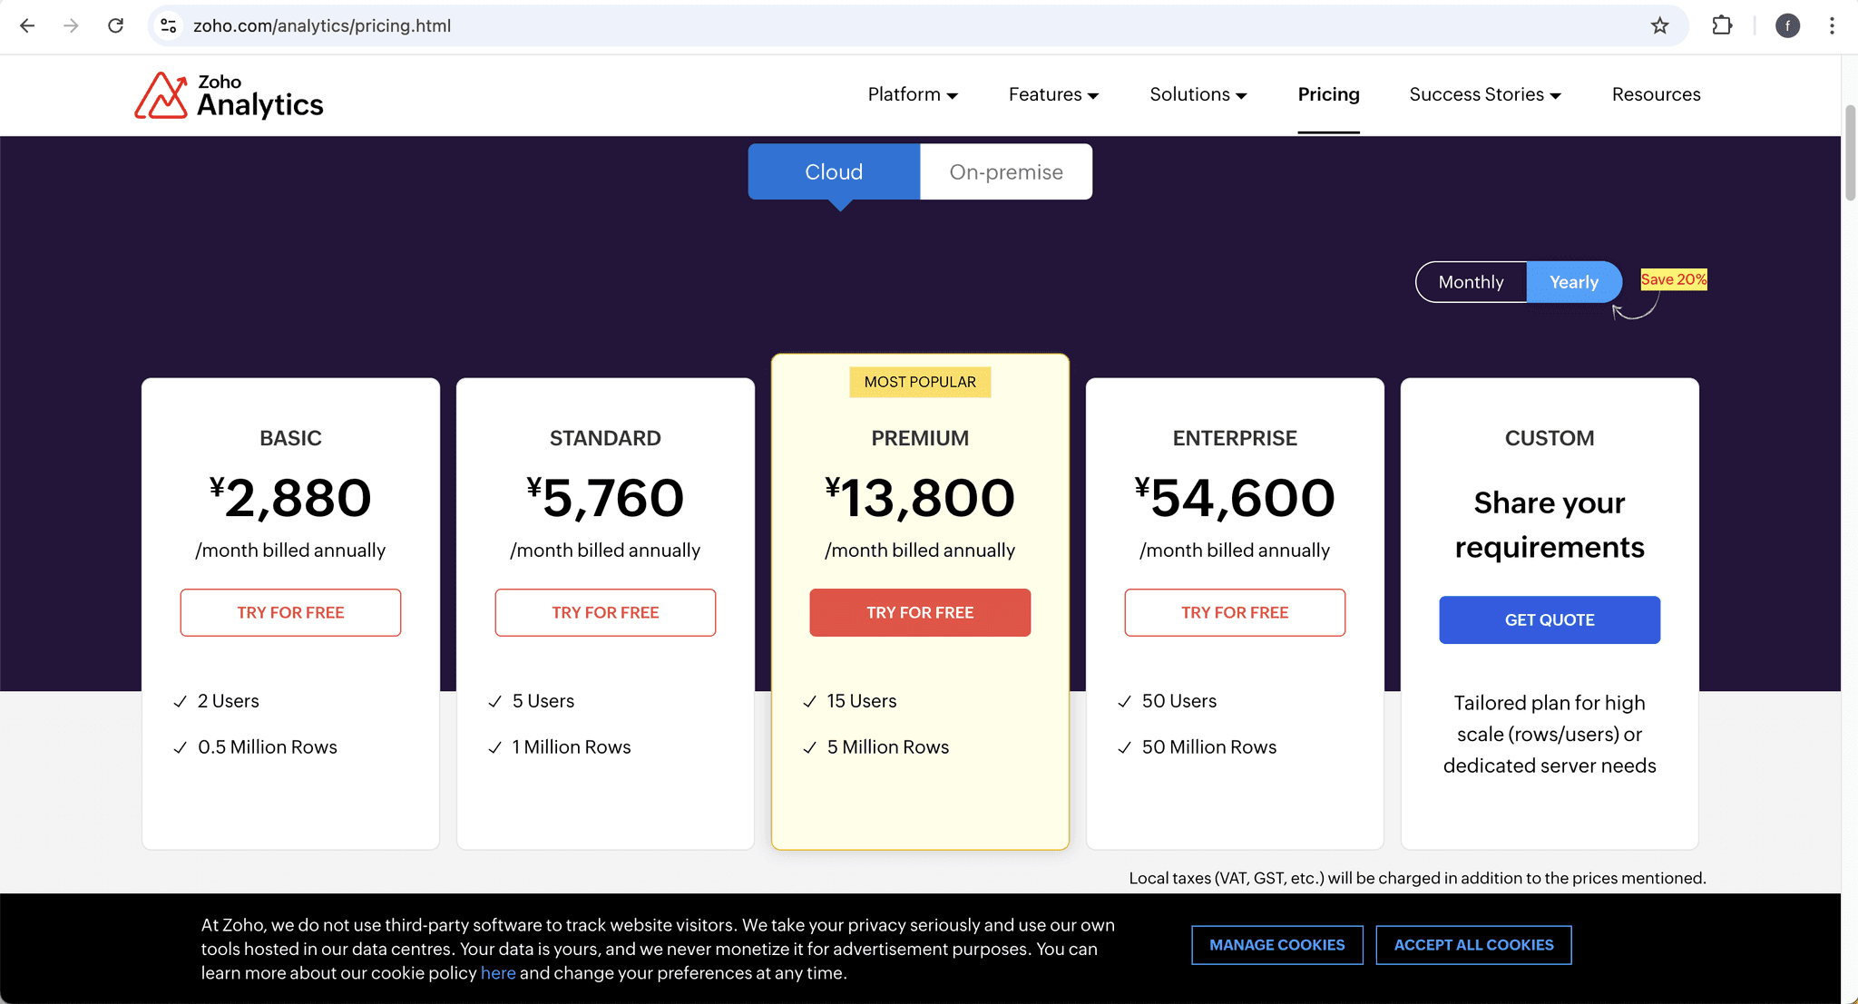Open Chrome's three-dot menu
1858x1004 pixels.
pyautogui.click(x=1833, y=25)
